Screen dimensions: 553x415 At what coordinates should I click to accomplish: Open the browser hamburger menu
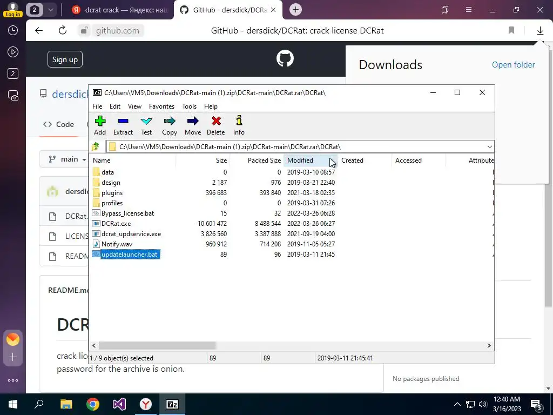(469, 10)
